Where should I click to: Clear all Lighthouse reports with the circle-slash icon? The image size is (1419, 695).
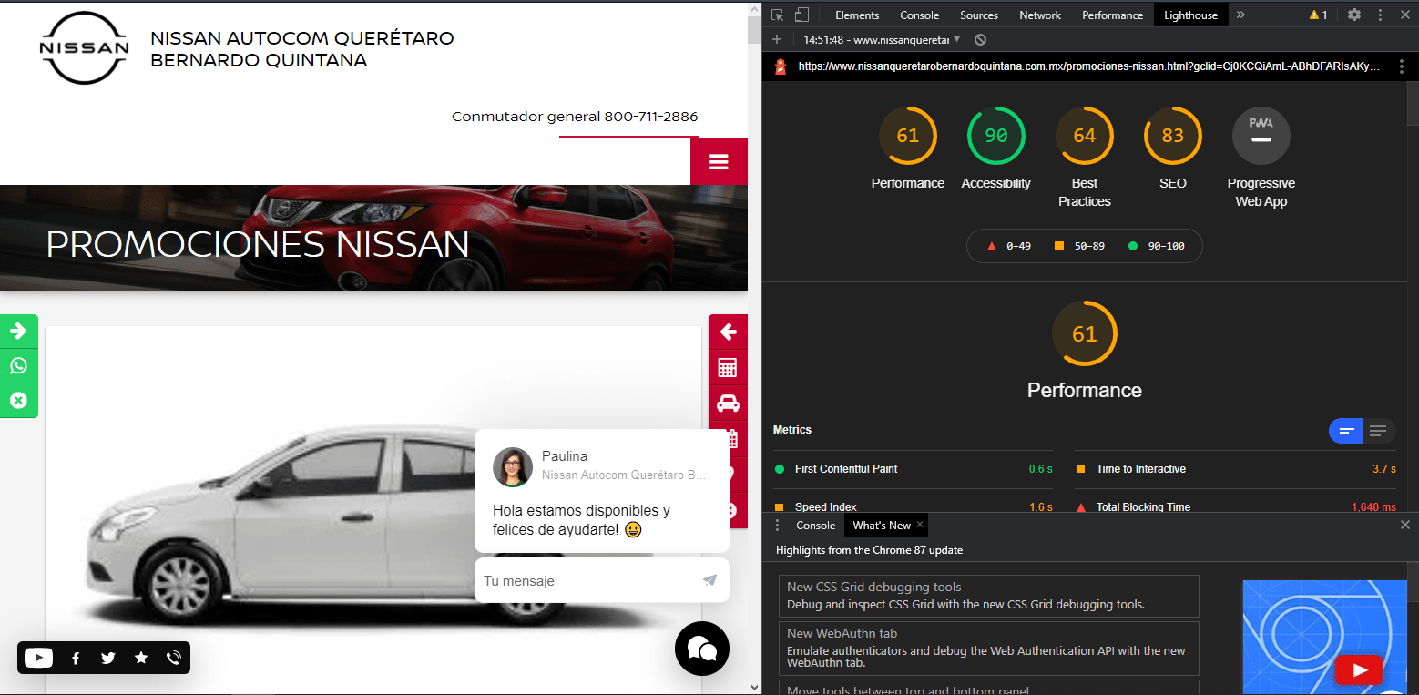click(x=980, y=39)
